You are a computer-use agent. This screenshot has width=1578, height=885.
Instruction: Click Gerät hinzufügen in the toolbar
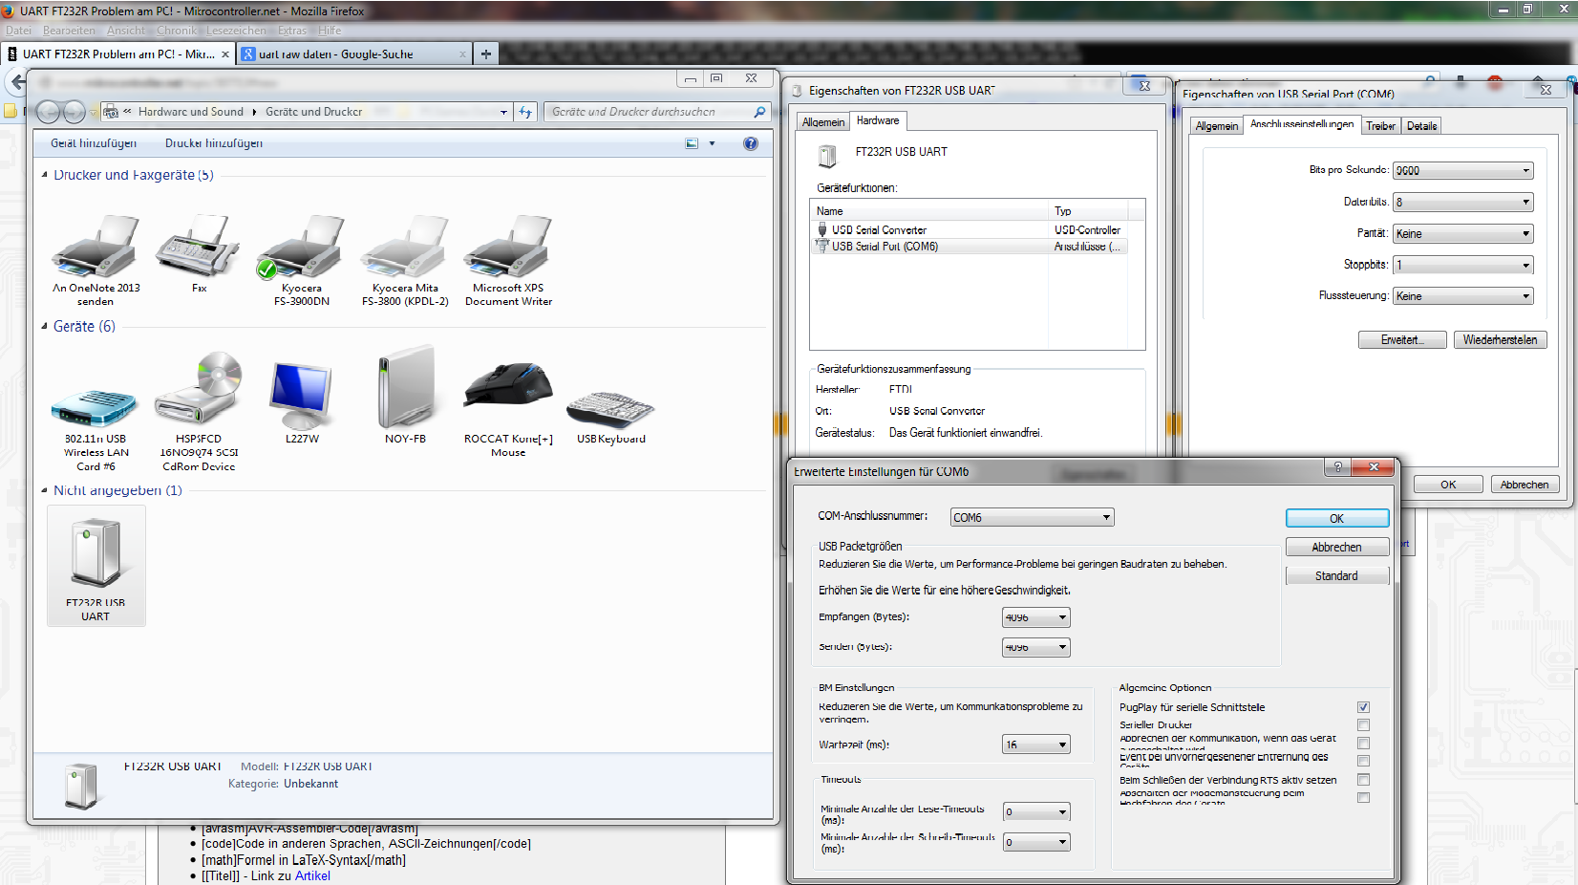(x=94, y=143)
